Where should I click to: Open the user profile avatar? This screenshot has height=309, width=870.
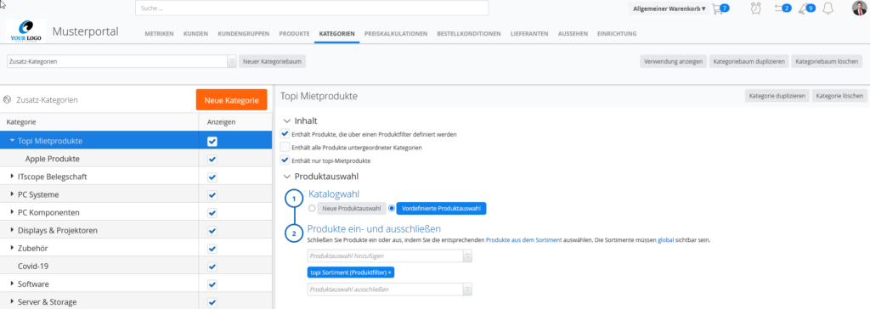859,8
